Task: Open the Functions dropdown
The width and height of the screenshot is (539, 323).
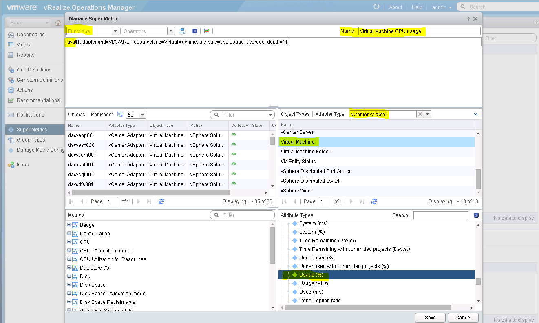Action: pyautogui.click(x=116, y=31)
